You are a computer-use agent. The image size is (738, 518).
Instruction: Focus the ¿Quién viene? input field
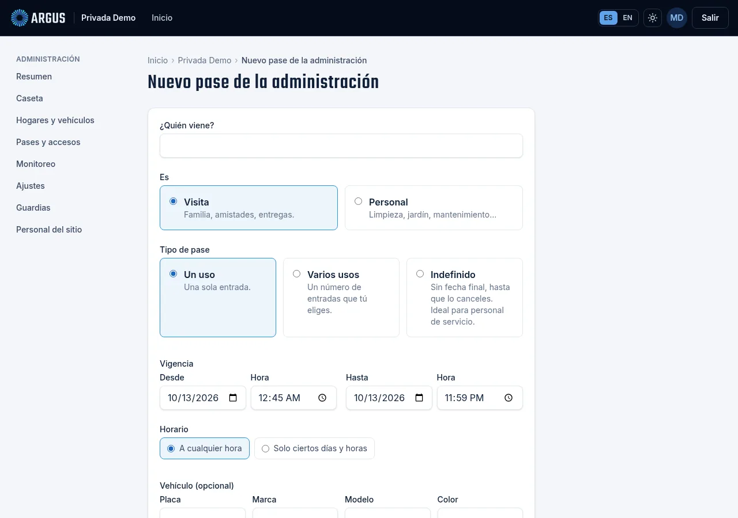pyautogui.click(x=341, y=146)
